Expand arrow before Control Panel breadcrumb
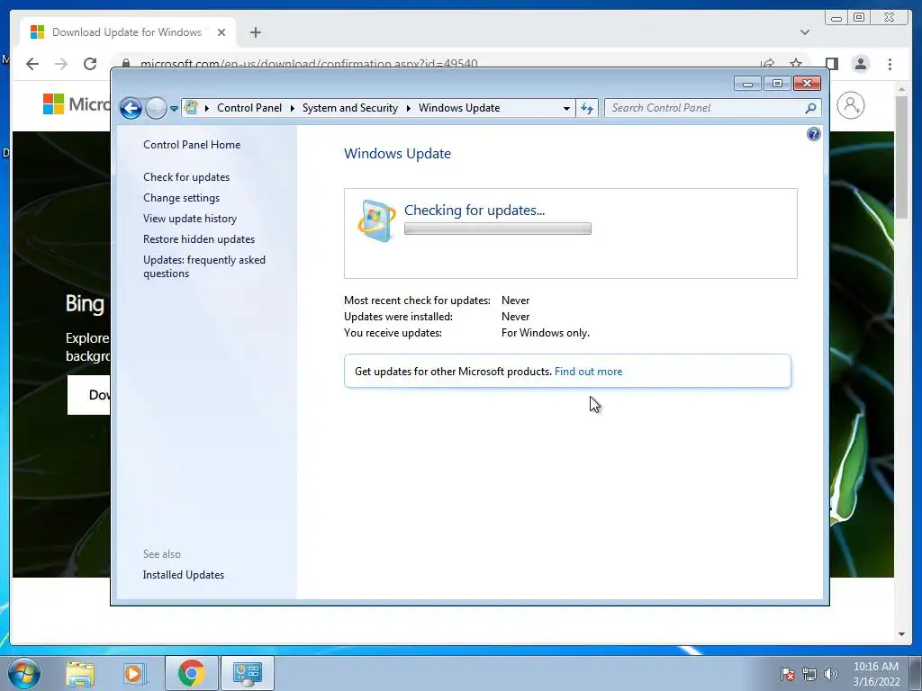This screenshot has height=691, width=922. click(x=207, y=108)
